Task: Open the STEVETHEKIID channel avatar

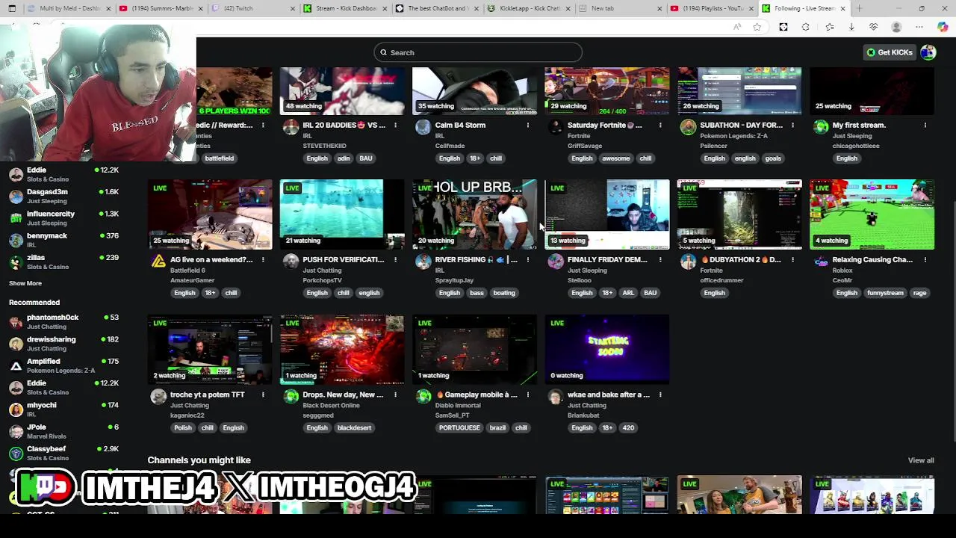Action: coord(291,127)
